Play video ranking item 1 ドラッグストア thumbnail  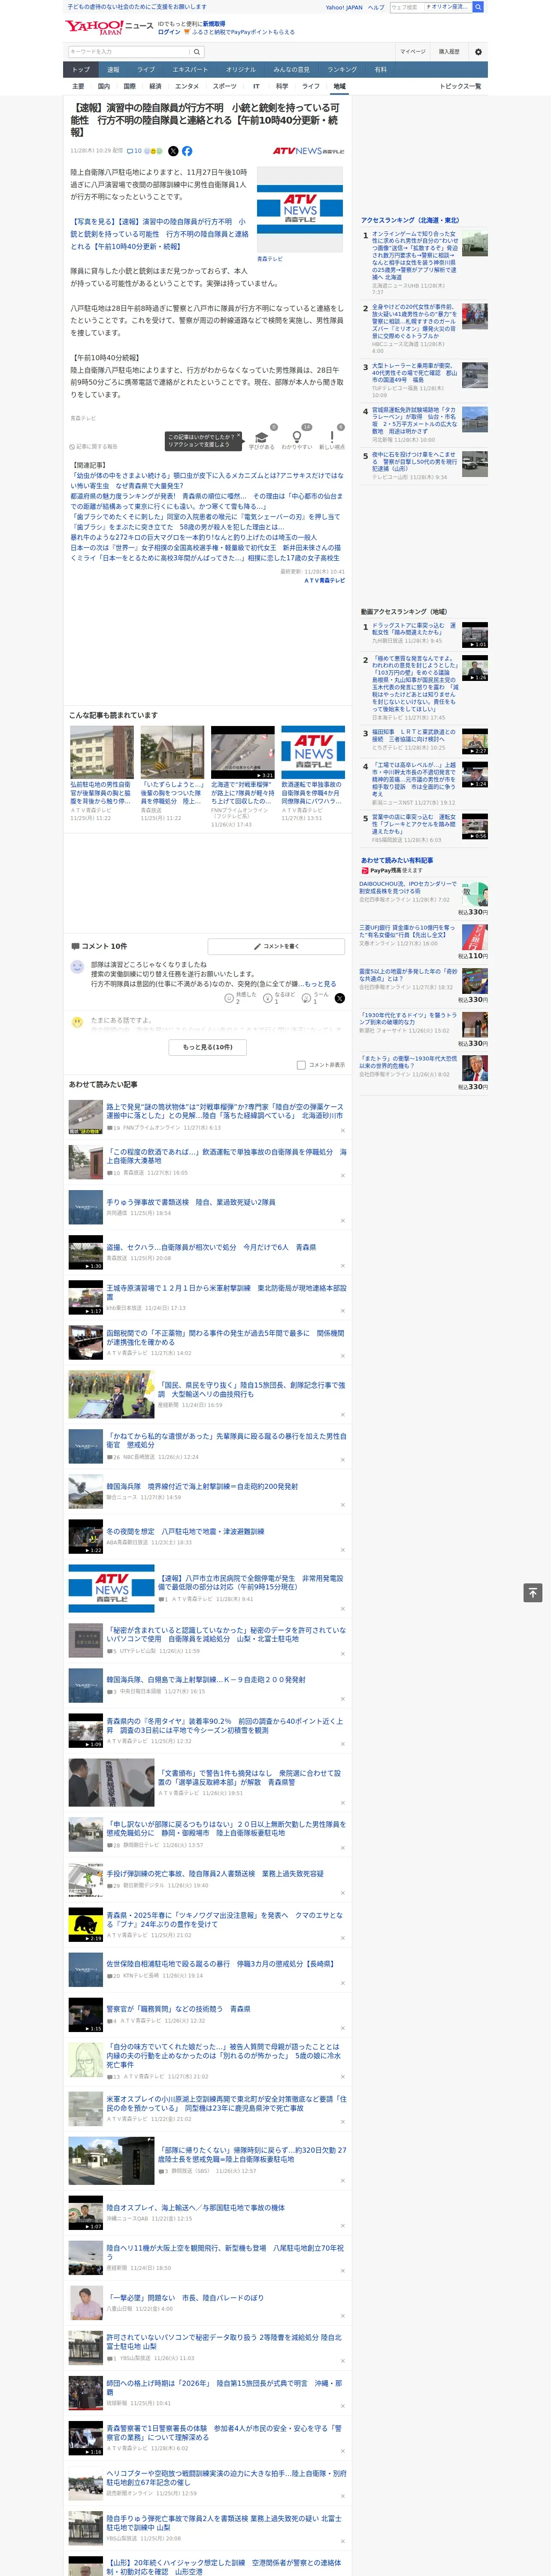(x=474, y=635)
